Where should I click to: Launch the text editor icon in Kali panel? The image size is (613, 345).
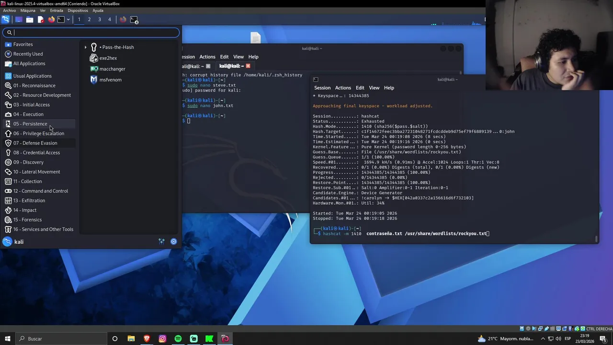pos(40,20)
